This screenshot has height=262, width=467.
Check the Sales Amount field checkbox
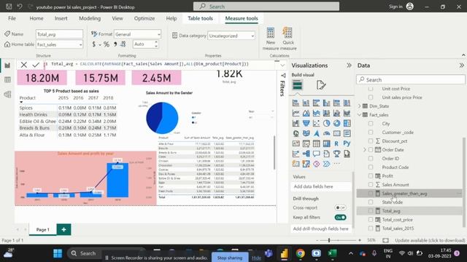tap(371, 185)
